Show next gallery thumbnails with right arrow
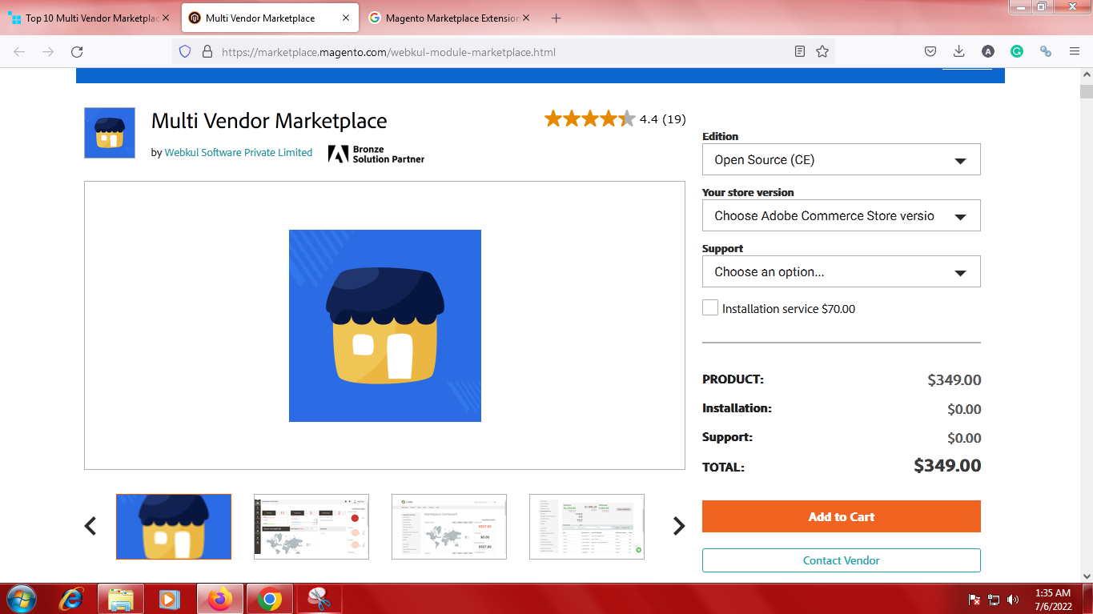This screenshot has height=614, width=1093. coord(679,526)
